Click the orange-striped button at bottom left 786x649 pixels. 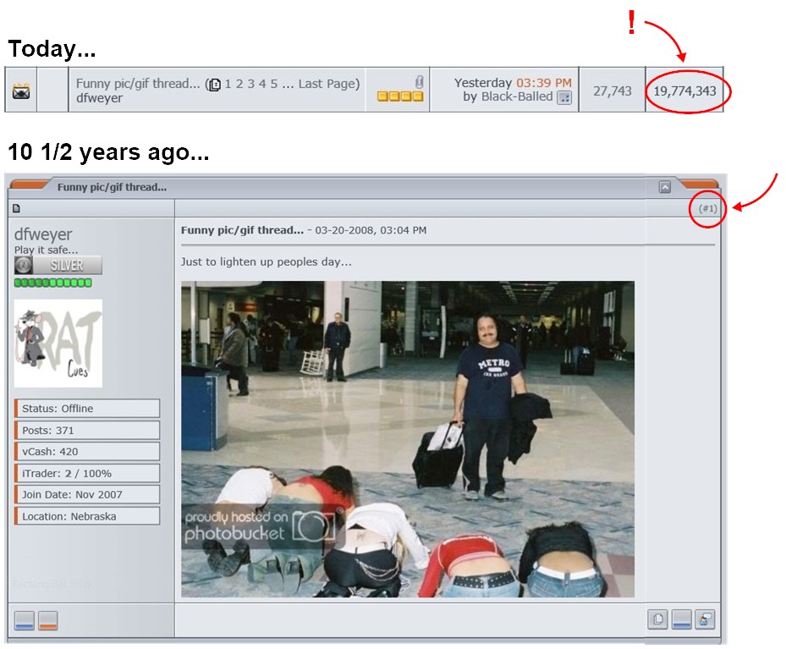[47, 620]
